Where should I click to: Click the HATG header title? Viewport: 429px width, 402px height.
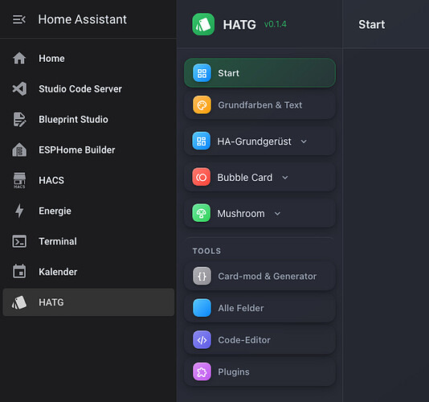coord(239,25)
